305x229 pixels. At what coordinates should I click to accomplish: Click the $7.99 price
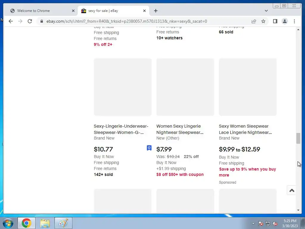164,149
